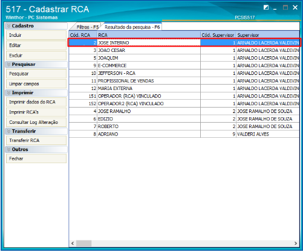Click Imprimir dados do RCA
Viewport: 303px width, 252px height.
coord(36,102)
